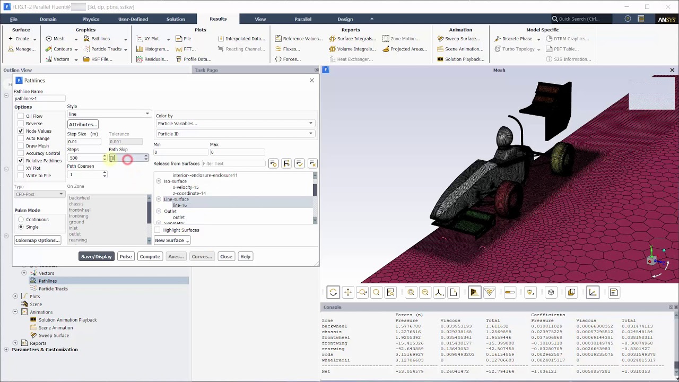Open Forces report dialog
Viewport: 679px width, 382px height.
[x=288, y=59]
